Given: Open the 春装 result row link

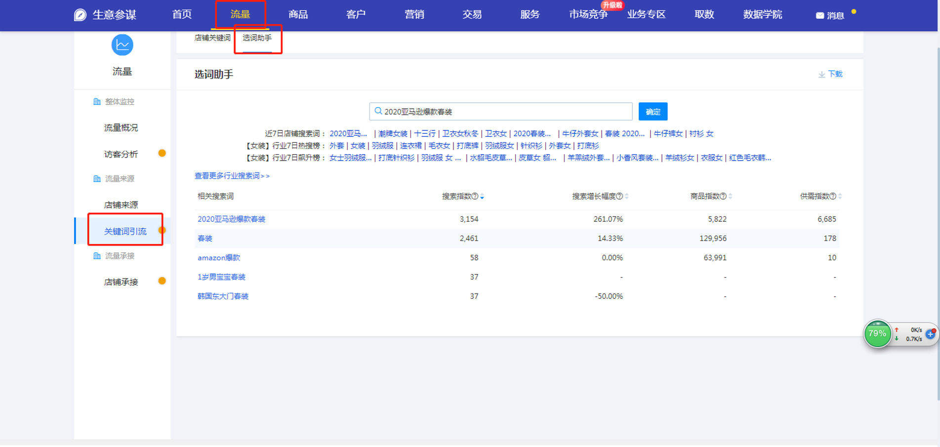Looking at the screenshot, I should (205, 239).
